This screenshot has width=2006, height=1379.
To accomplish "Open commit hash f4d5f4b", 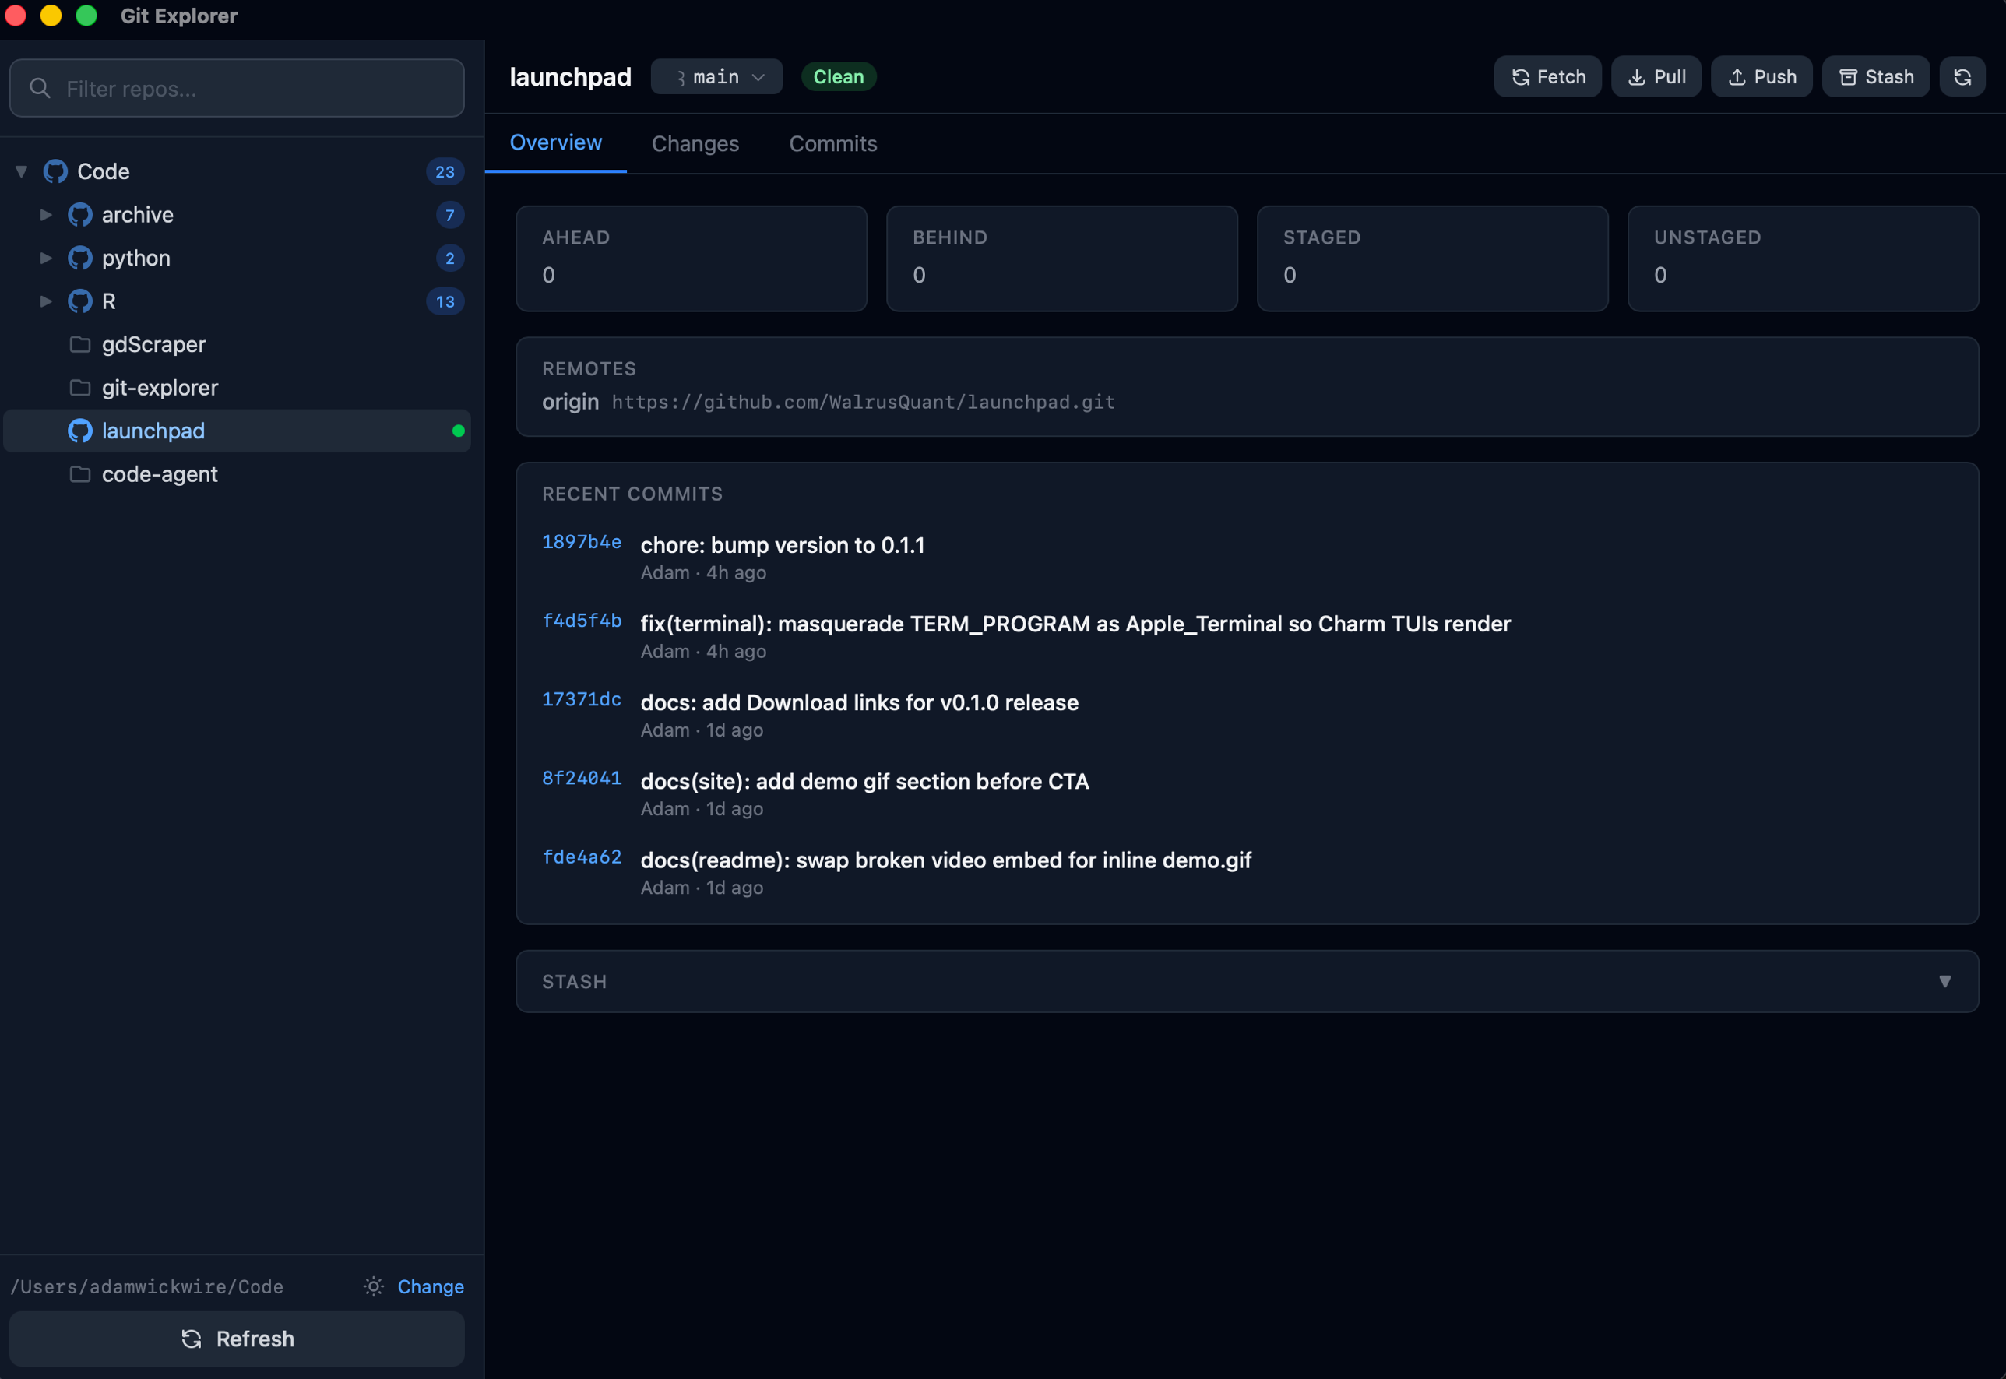I will click(582, 621).
